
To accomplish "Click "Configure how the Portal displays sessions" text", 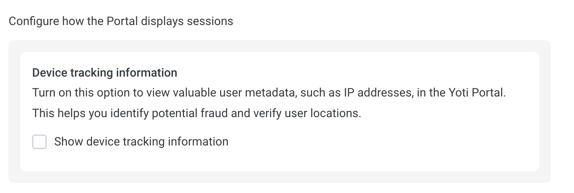I will [121, 21].
